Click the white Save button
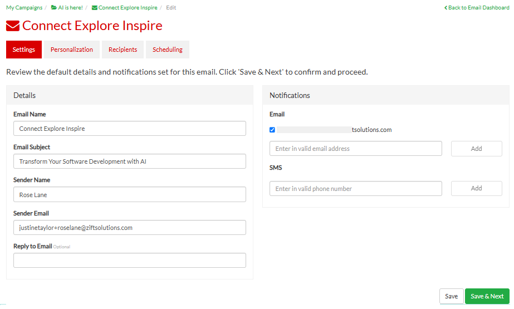This screenshot has width=514, height=309. click(452, 296)
